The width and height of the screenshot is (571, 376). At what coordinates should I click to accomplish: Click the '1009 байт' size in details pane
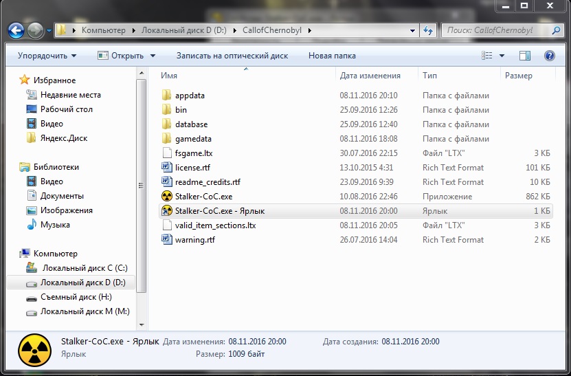247,354
